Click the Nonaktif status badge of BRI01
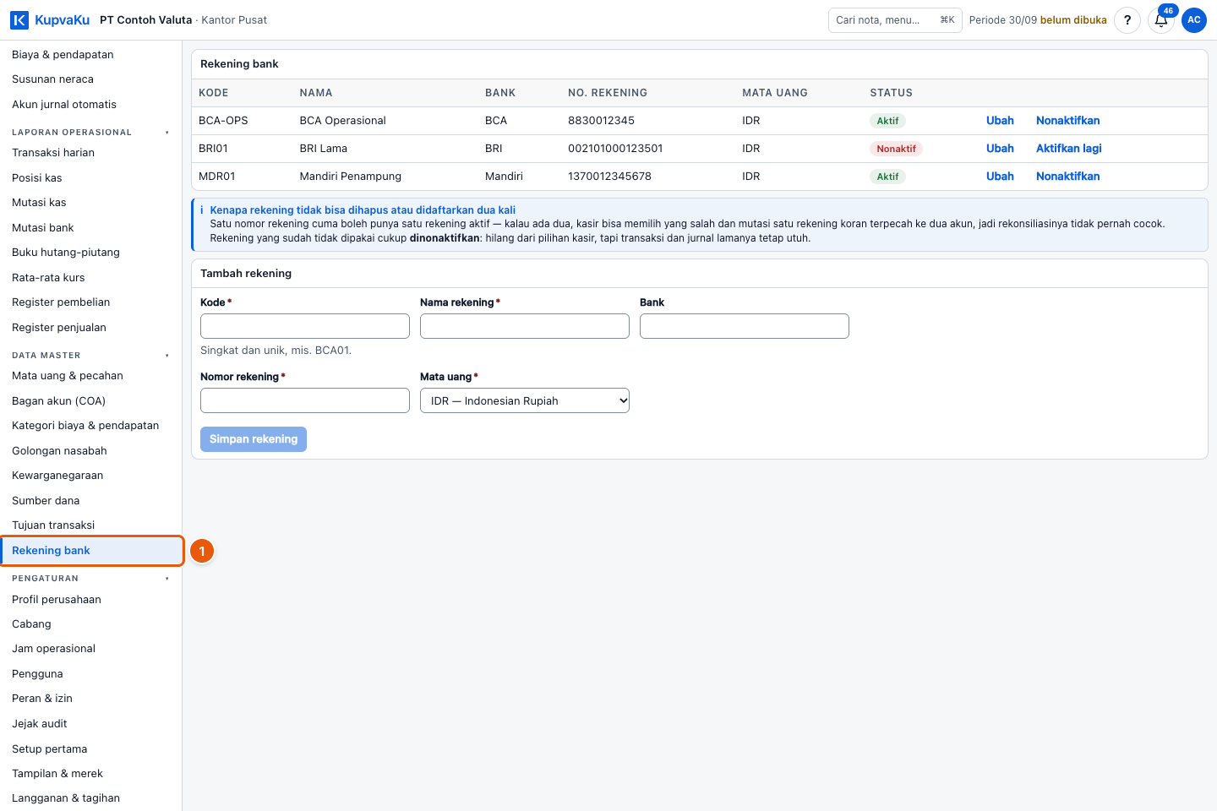The image size is (1217, 811). (x=896, y=149)
